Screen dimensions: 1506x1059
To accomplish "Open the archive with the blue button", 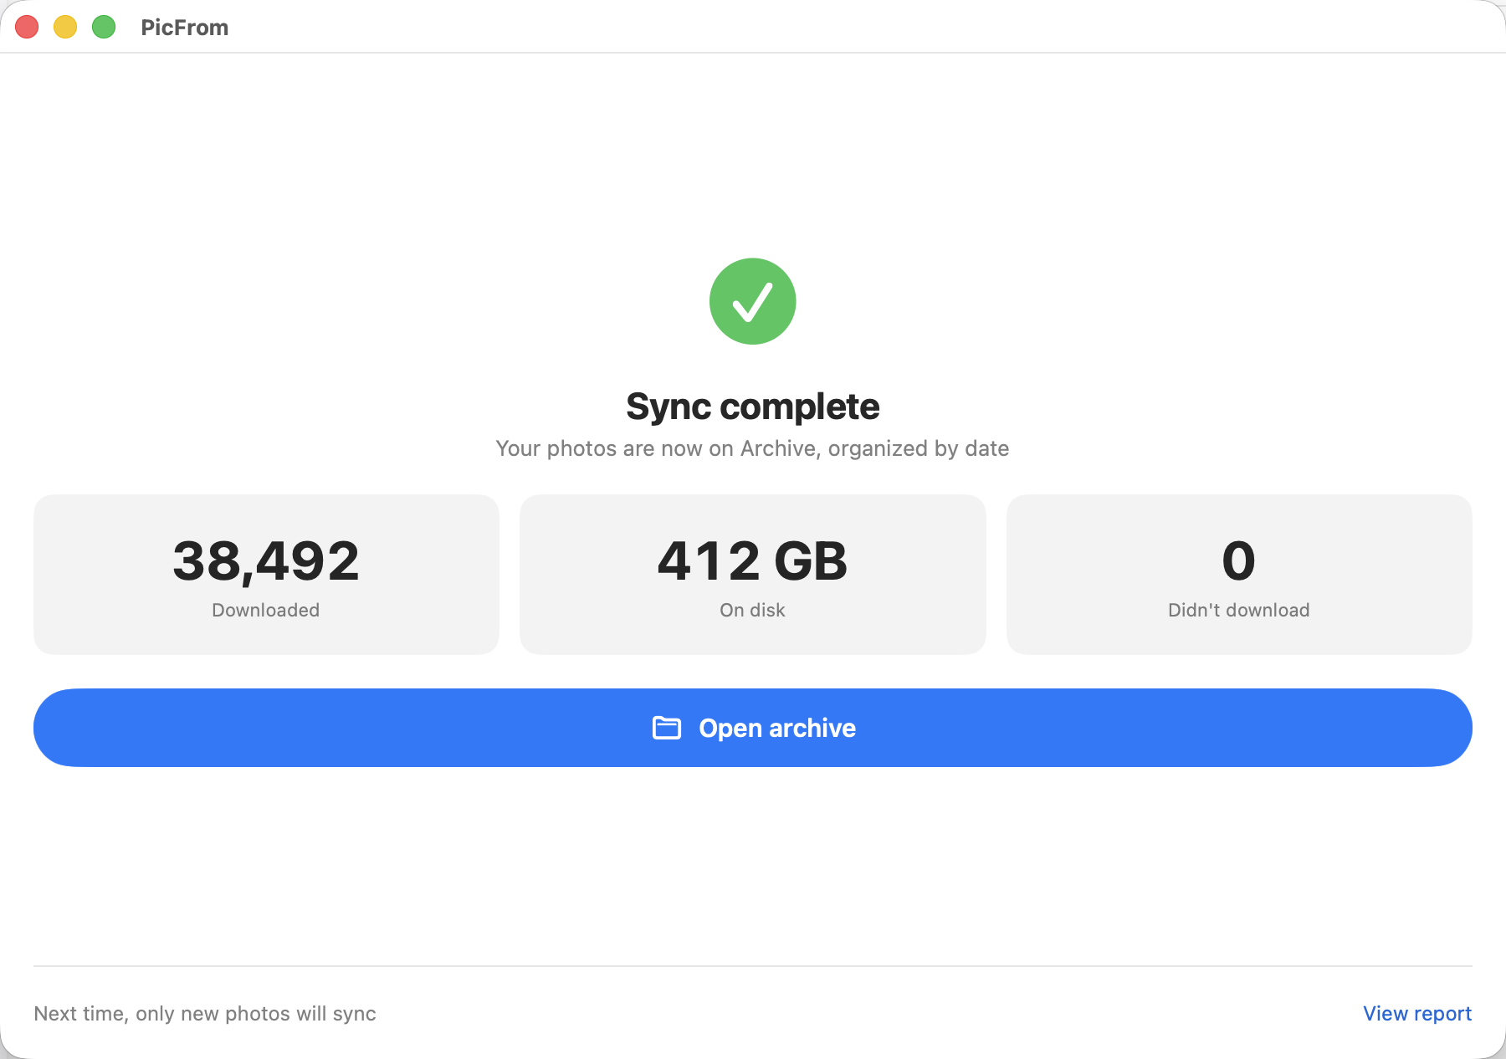I will pos(753,728).
